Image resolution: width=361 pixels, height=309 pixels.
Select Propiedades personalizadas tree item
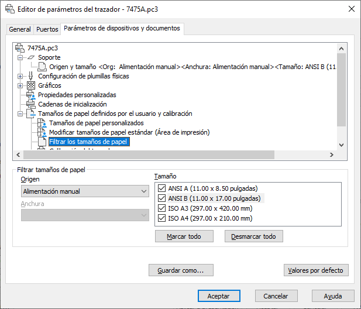[77, 95]
